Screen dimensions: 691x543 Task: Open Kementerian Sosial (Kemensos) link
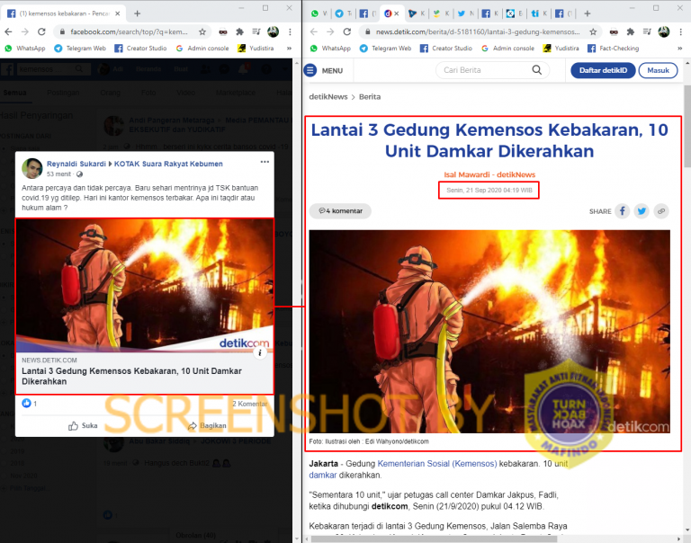click(x=437, y=464)
